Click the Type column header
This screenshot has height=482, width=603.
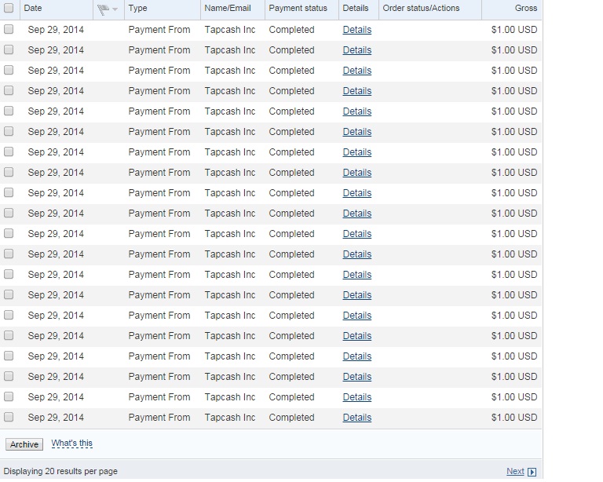click(x=137, y=8)
